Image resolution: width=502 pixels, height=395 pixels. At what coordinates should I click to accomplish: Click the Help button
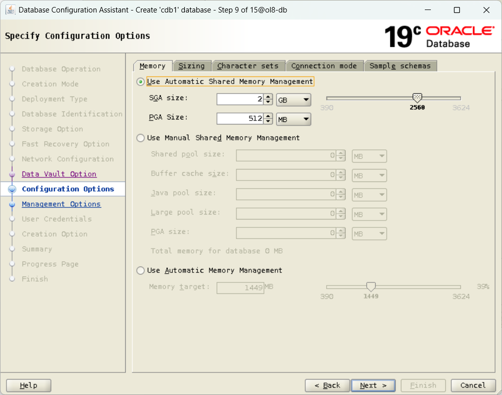pos(29,385)
